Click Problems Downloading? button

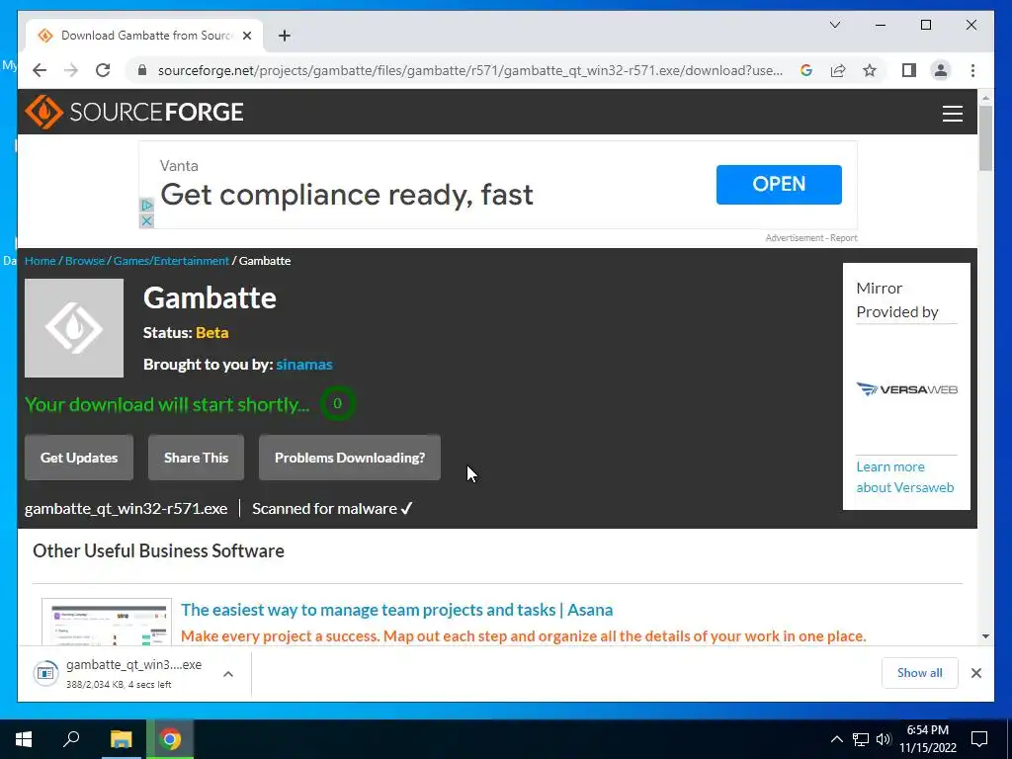[350, 458]
